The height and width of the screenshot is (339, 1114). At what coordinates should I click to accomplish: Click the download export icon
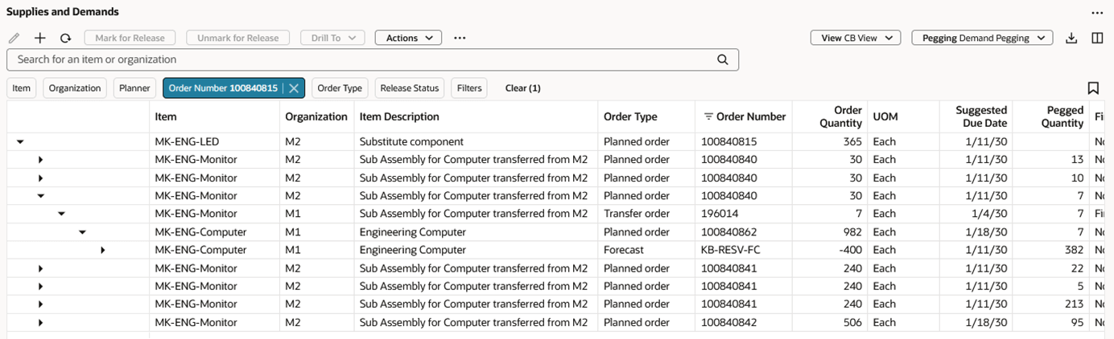click(1071, 38)
